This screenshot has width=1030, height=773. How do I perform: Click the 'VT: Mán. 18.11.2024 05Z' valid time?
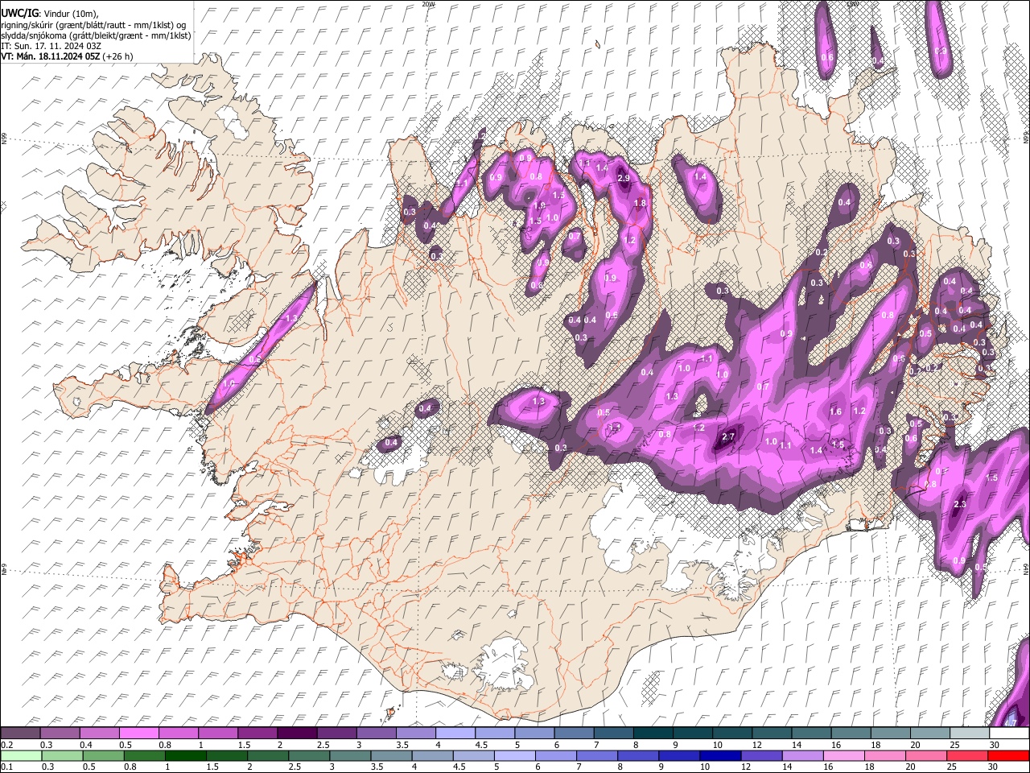click(x=50, y=56)
